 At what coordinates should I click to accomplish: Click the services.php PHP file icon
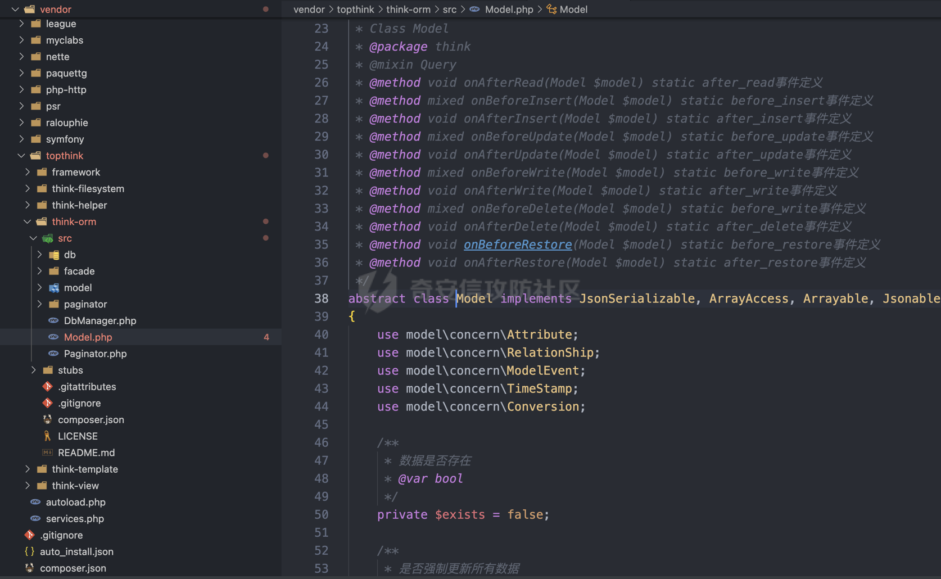[35, 518]
